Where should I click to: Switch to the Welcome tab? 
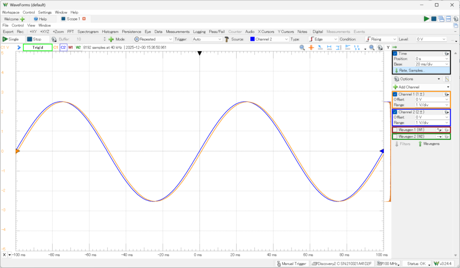point(11,19)
